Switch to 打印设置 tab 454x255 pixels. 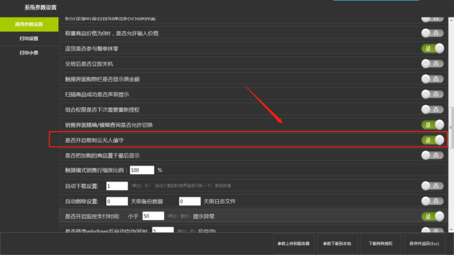(29, 38)
